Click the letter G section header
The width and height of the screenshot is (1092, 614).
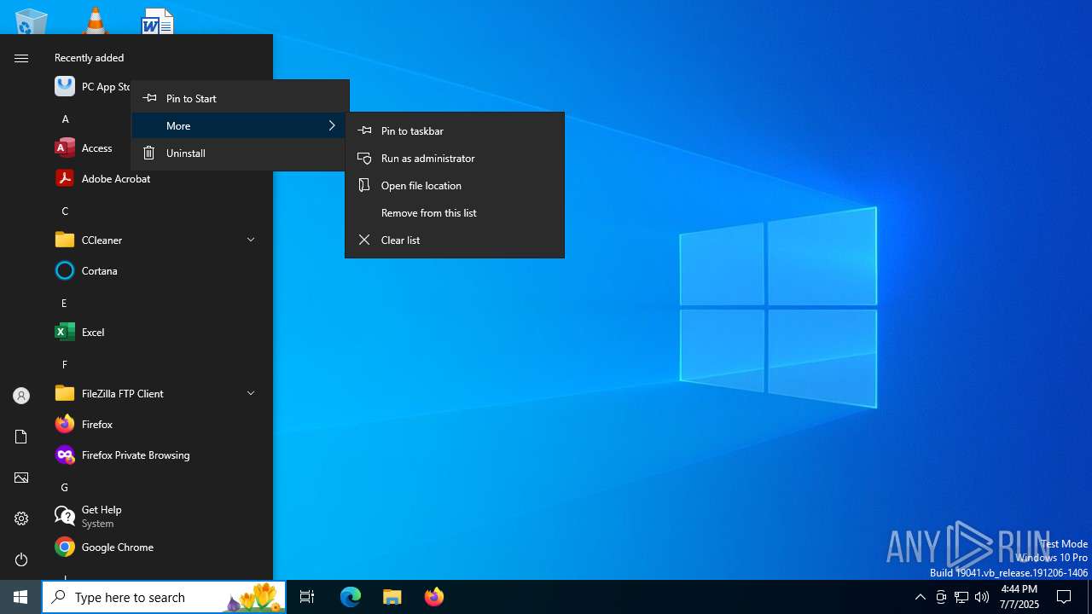(x=65, y=487)
